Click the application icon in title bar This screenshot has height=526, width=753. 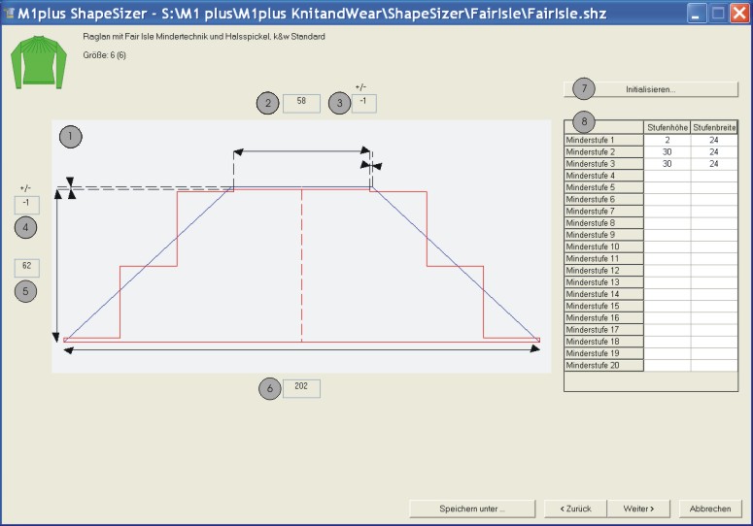(x=10, y=13)
